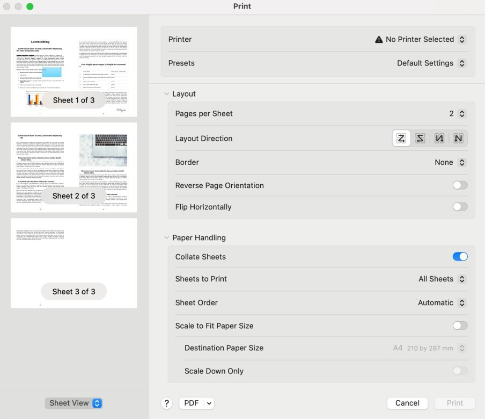Select the Sheet 2 of 3 preview thumbnail
485x419 pixels.
tap(74, 168)
